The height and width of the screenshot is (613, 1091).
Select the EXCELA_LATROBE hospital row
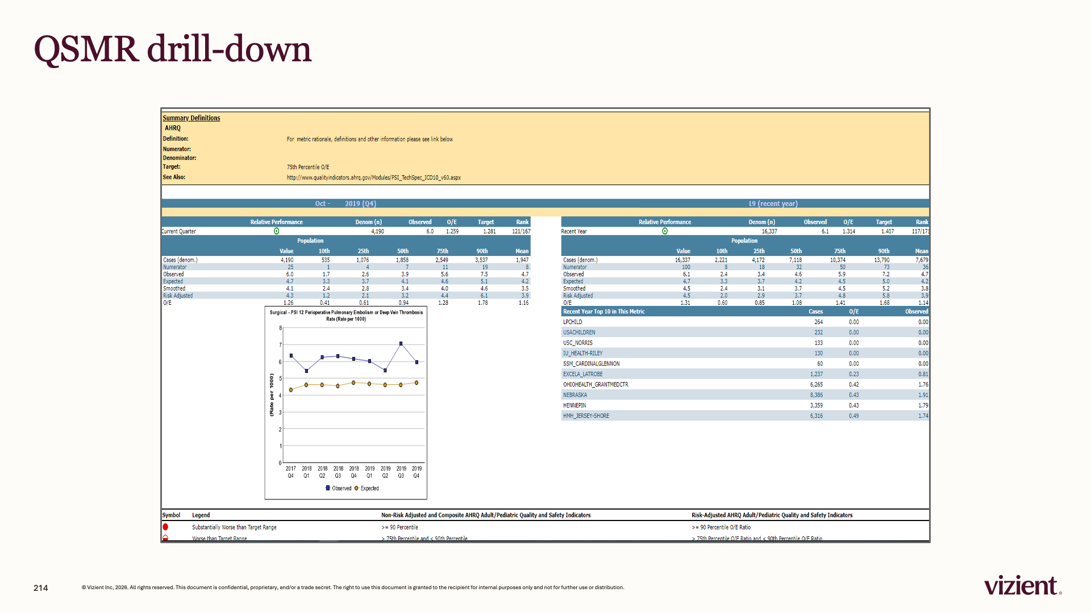click(x=745, y=374)
